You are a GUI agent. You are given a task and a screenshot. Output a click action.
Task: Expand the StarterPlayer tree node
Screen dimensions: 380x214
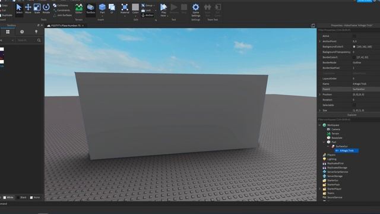click(x=319, y=189)
